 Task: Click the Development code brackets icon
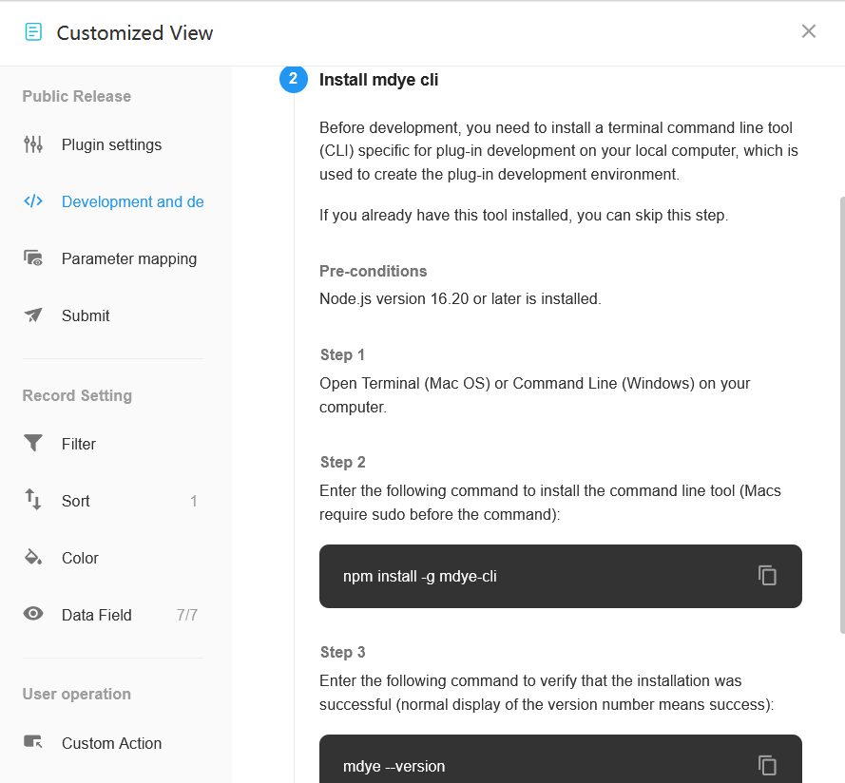coord(33,201)
